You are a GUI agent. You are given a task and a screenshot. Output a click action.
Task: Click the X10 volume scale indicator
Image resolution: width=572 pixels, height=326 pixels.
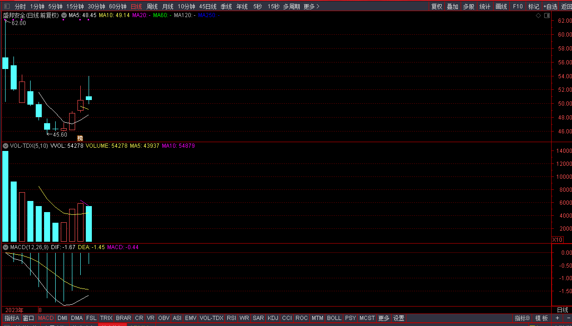pos(557,239)
